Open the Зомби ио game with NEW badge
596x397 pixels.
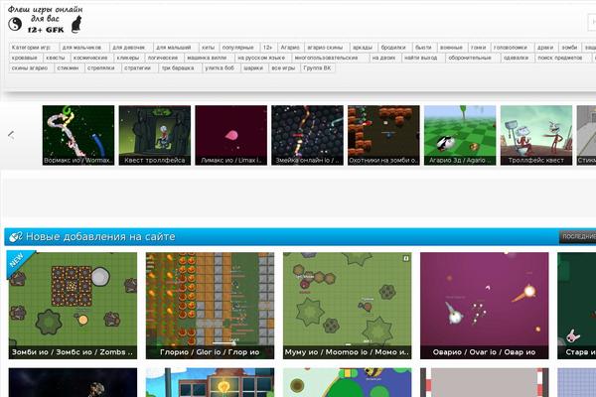(74, 305)
